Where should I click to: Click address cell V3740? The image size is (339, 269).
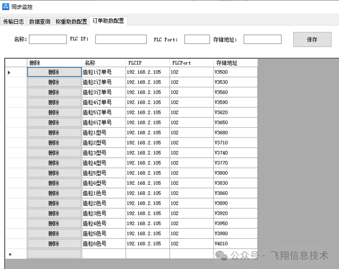pyautogui.click(x=236, y=153)
